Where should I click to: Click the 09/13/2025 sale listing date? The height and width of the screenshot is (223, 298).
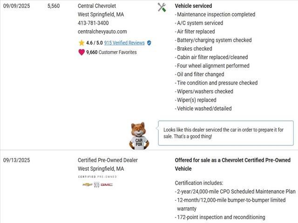[x=16, y=160]
